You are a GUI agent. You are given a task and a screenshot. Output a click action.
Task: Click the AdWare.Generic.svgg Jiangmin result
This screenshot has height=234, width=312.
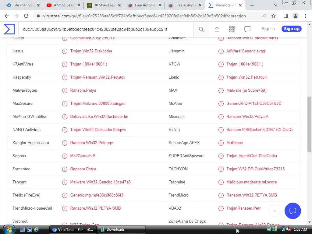246,51
